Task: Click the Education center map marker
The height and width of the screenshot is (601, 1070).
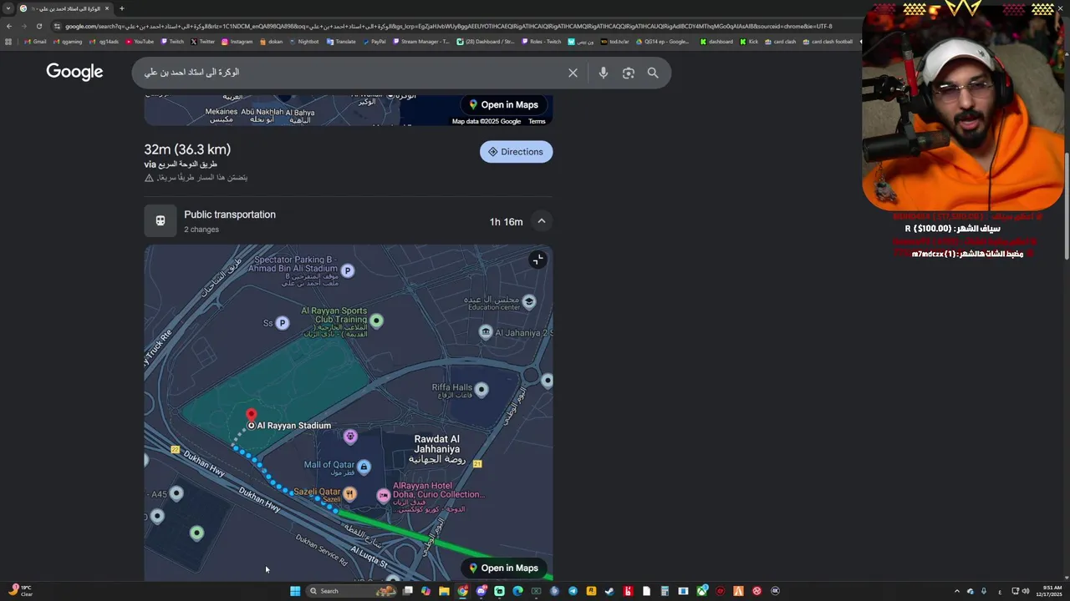Action: pyautogui.click(x=528, y=301)
